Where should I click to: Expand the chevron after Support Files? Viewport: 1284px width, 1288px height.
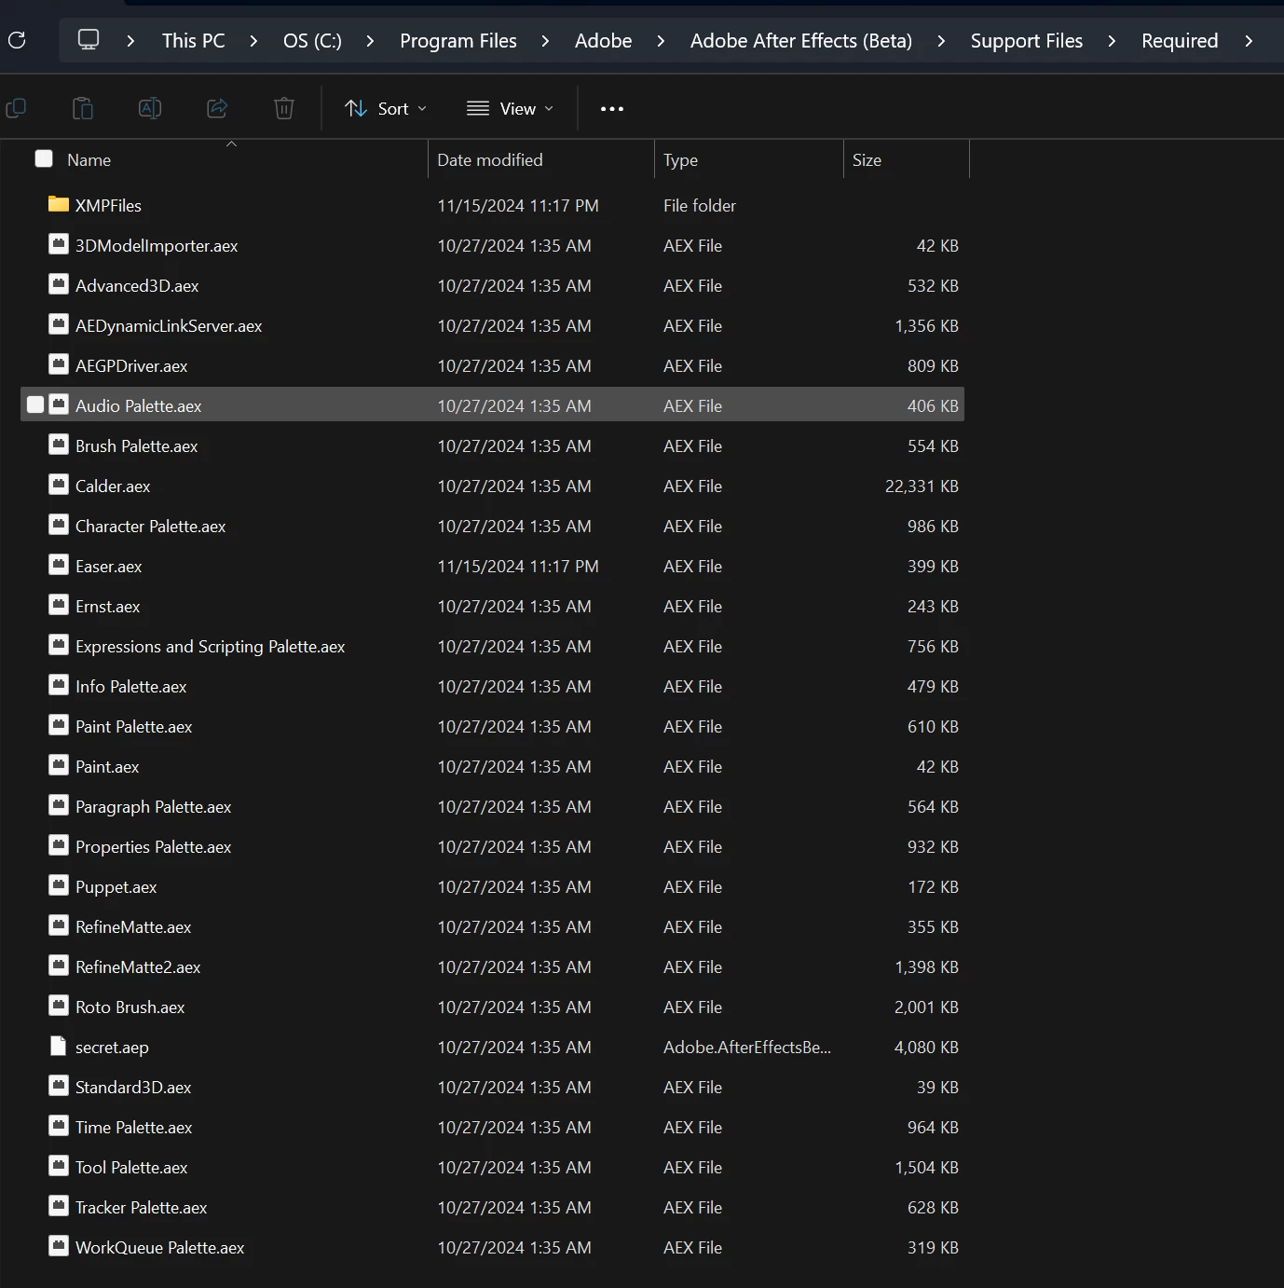click(1112, 41)
